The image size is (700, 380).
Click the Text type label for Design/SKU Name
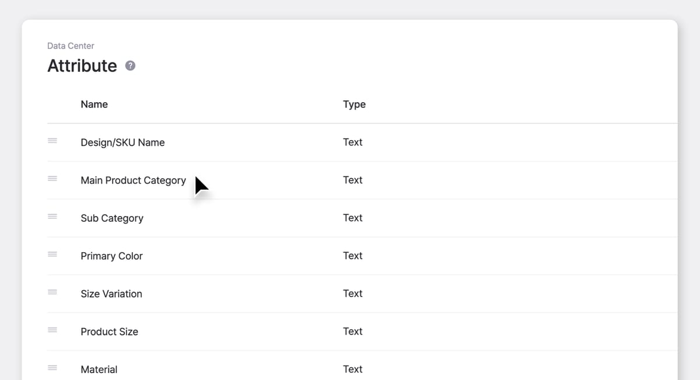353,142
